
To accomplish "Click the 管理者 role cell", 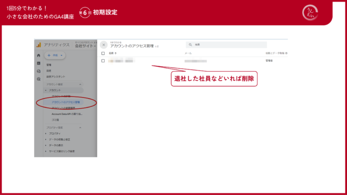I will pos(269,61).
